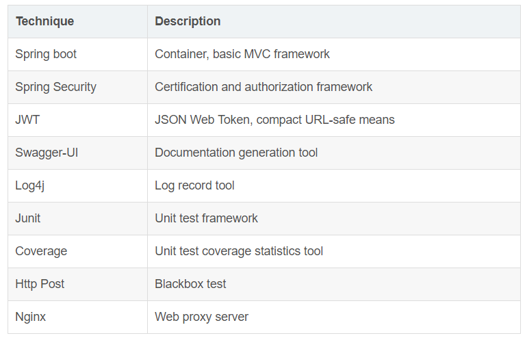Select the Spring Security cell
525x338 pixels.
click(x=77, y=87)
